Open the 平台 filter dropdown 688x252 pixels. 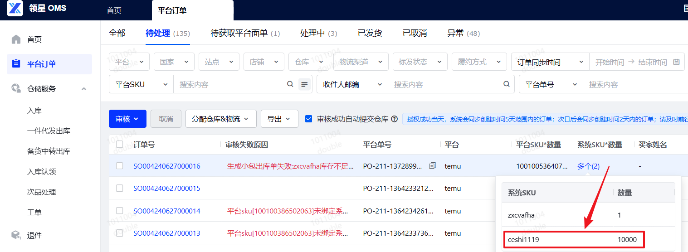point(129,62)
